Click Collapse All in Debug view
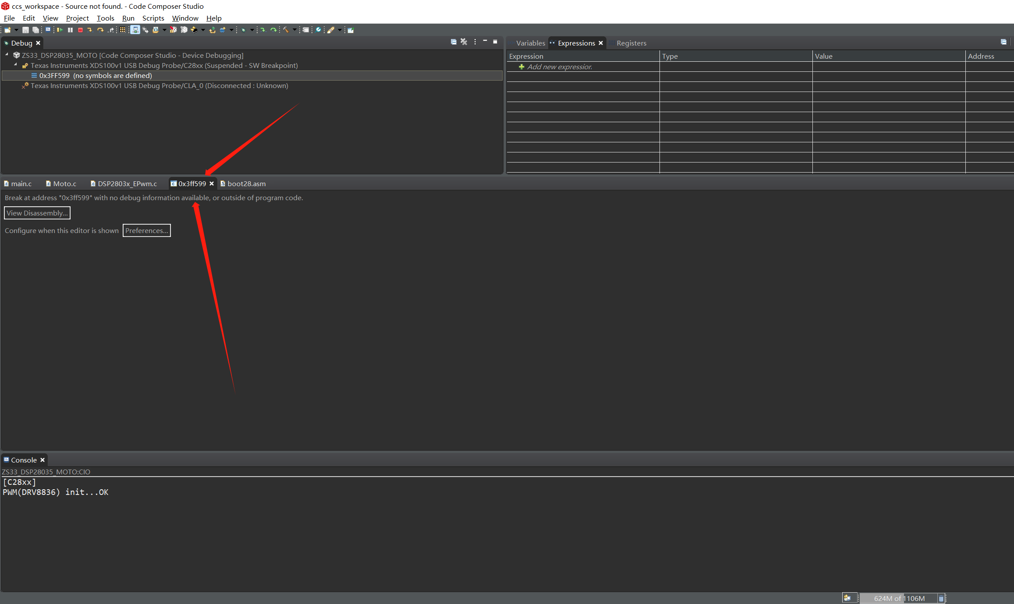 coord(454,42)
